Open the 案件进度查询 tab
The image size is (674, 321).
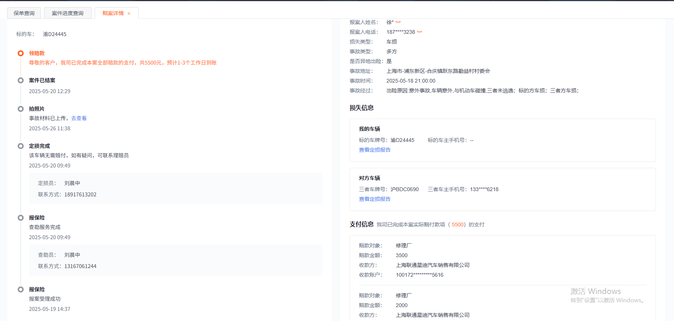tap(68, 13)
